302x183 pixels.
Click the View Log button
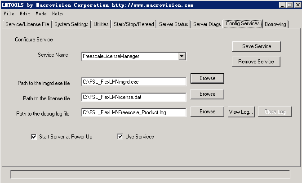pos(241,112)
